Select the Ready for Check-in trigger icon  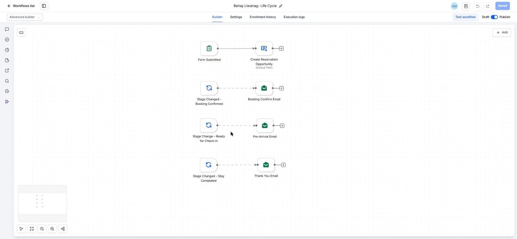point(209,125)
